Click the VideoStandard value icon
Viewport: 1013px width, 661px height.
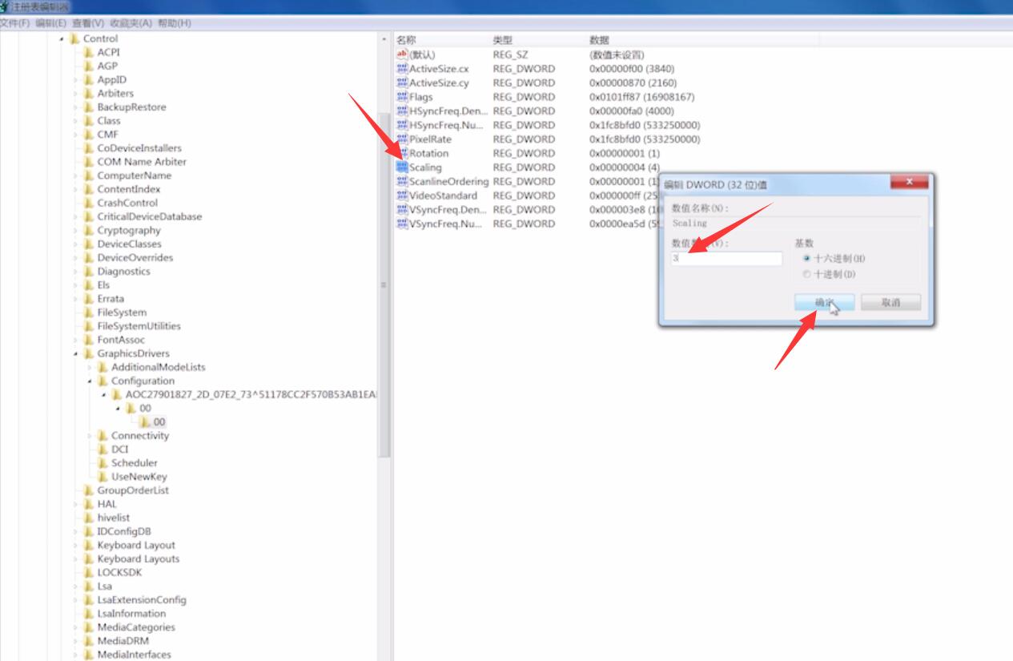click(402, 195)
